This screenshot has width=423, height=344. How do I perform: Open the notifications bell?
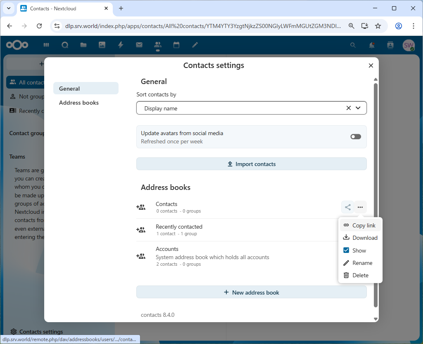(x=372, y=45)
